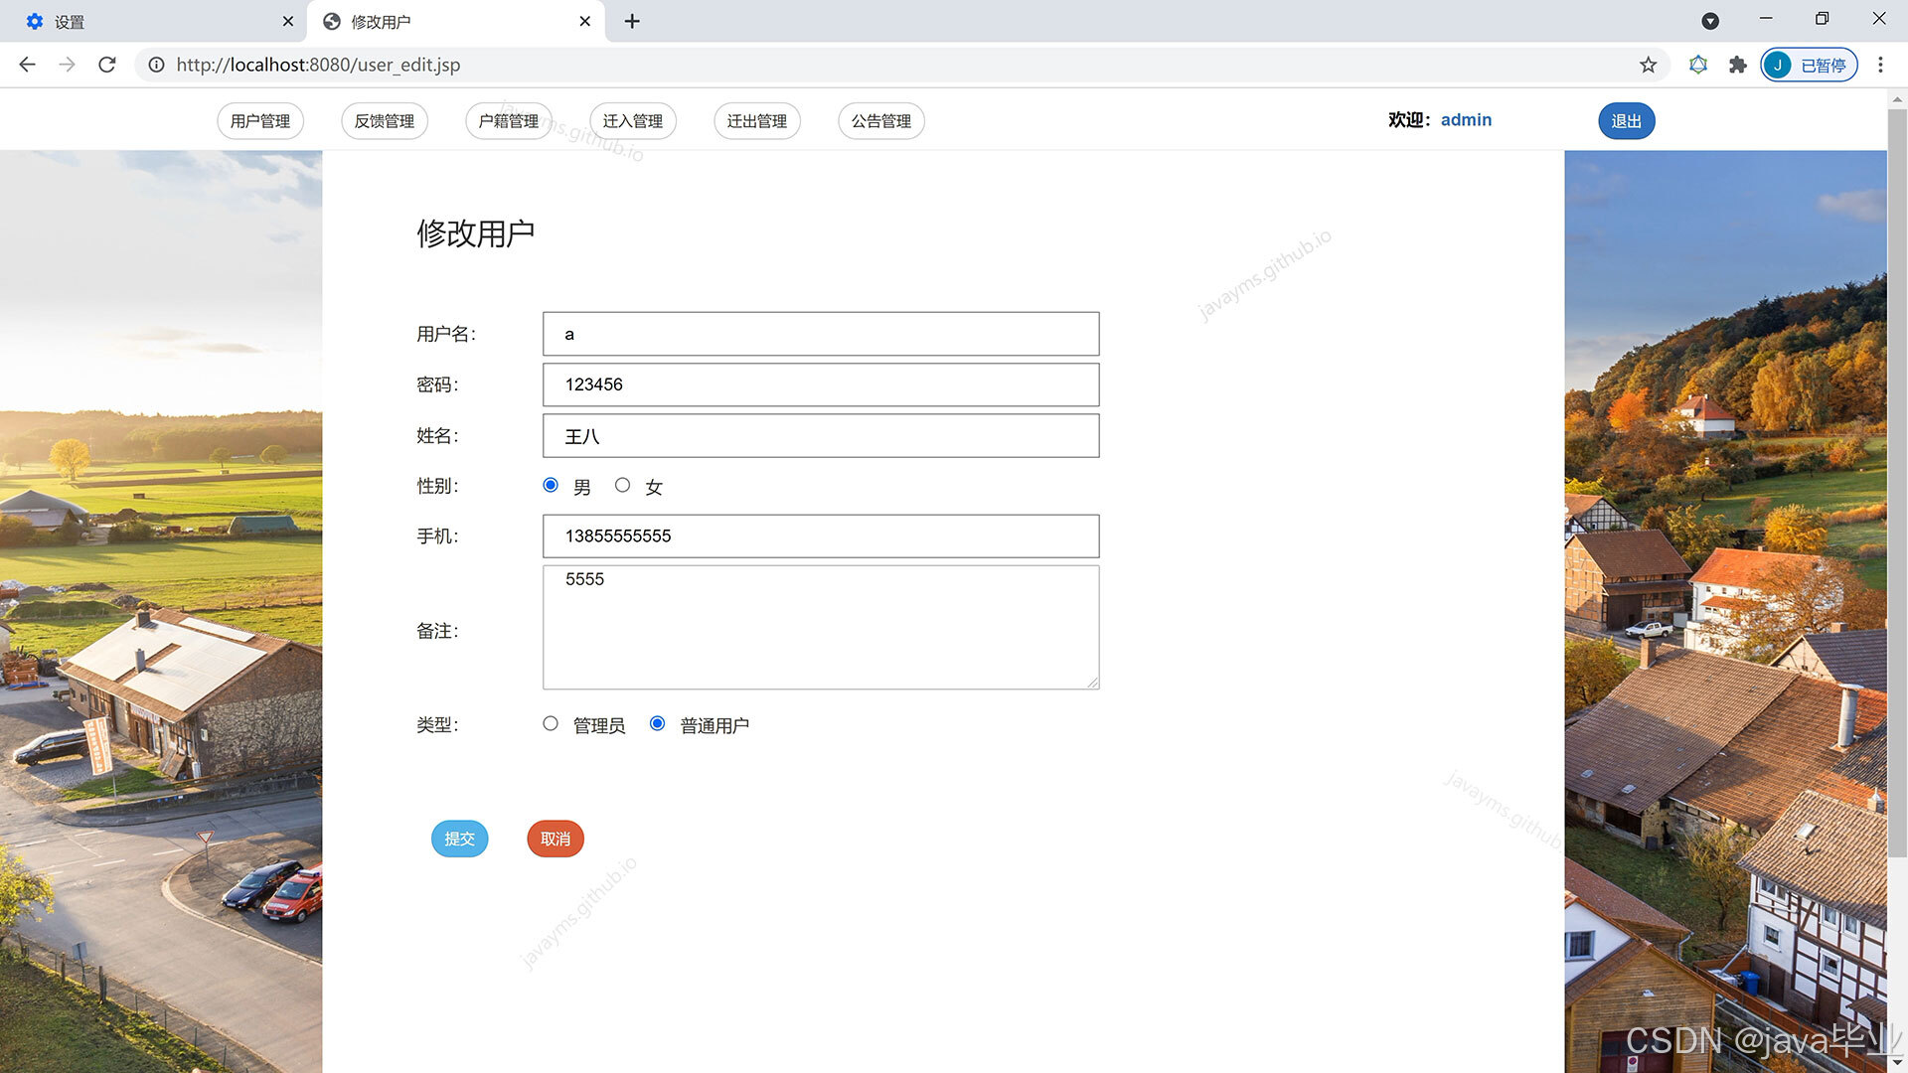Open the browser extensions puzzle icon
The image size is (1908, 1073).
(1738, 65)
